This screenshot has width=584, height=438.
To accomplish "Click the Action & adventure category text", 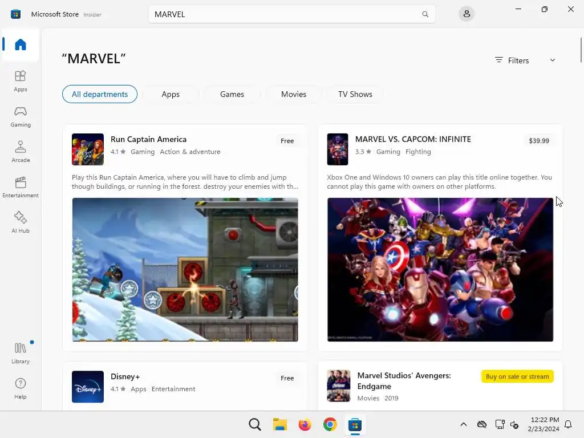I will pyautogui.click(x=190, y=152).
